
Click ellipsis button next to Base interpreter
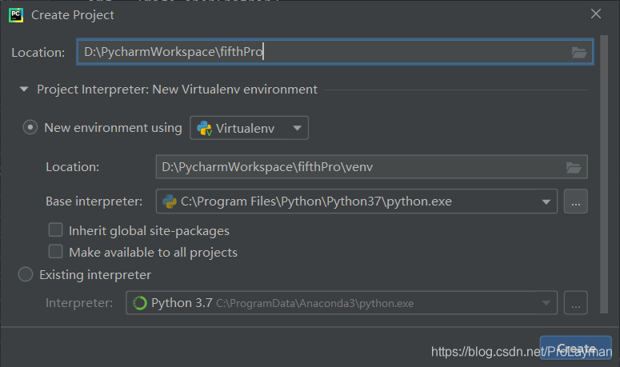pyautogui.click(x=576, y=201)
